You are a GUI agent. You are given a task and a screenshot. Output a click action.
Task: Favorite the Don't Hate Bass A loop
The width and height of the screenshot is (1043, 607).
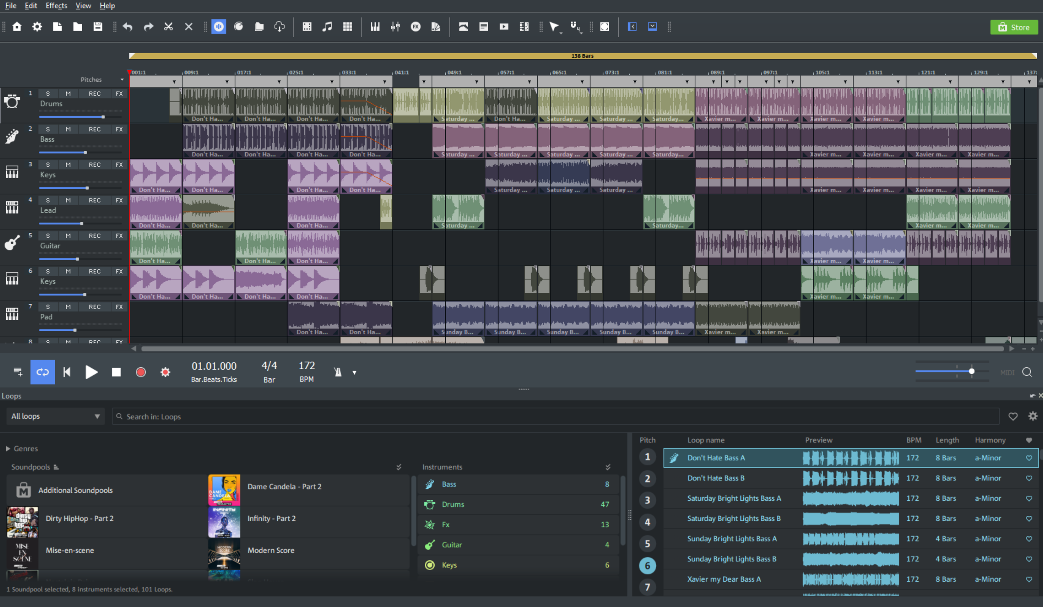[1029, 458]
